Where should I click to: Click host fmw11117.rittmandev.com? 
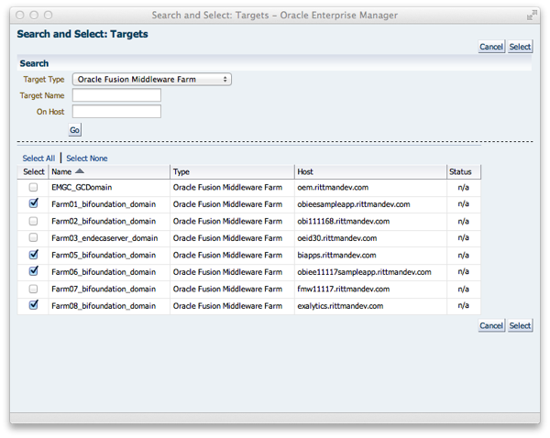(344, 289)
